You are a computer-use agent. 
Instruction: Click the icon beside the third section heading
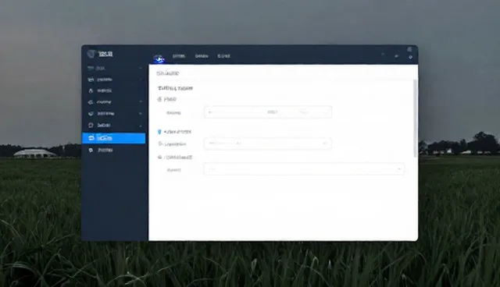159,158
